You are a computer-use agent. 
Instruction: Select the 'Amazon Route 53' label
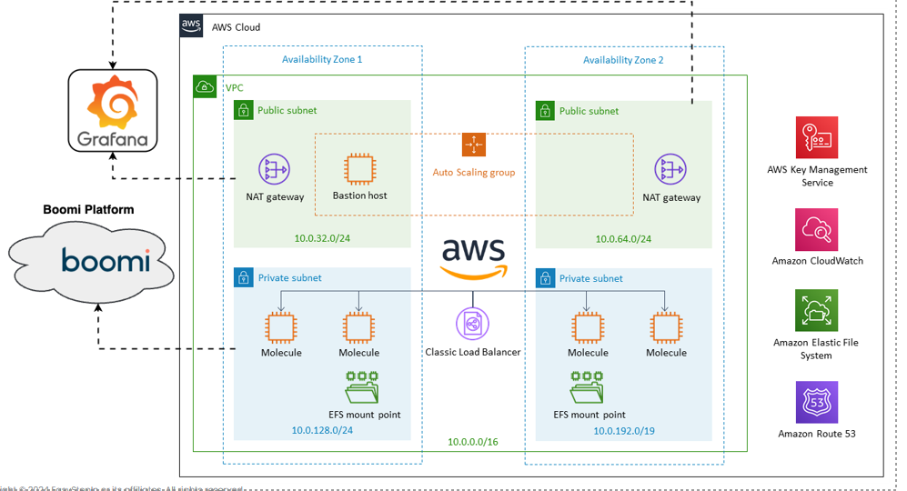pyautogui.click(x=817, y=434)
